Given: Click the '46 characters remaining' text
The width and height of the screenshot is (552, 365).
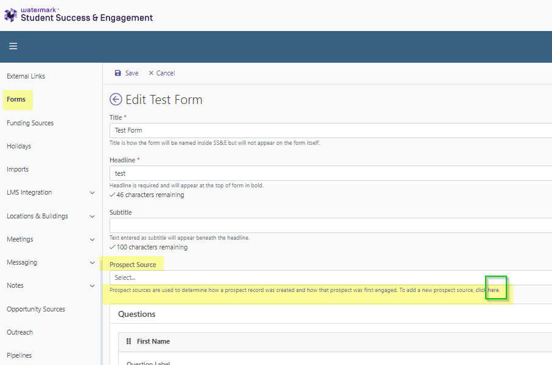Looking at the screenshot, I should (150, 195).
